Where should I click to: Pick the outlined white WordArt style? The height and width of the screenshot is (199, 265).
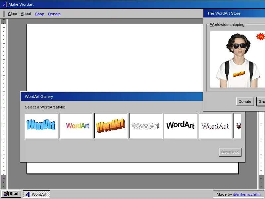146,126
